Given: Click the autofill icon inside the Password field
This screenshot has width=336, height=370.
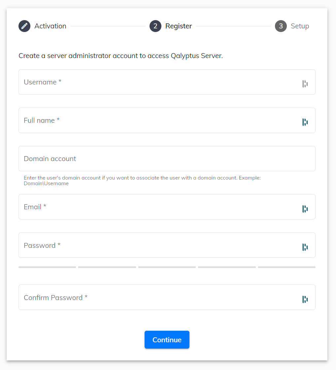Looking at the screenshot, I should click(x=305, y=247).
